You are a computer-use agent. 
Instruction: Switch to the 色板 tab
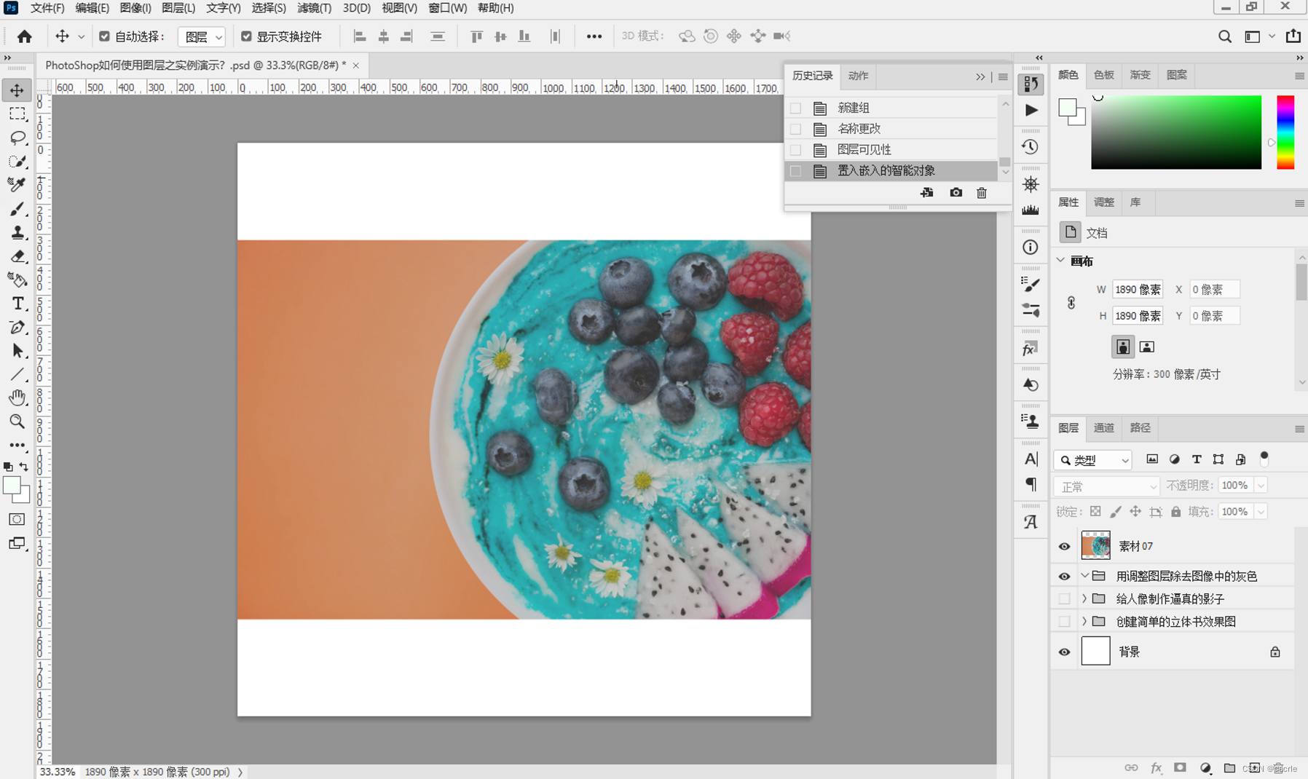tap(1103, 75)
